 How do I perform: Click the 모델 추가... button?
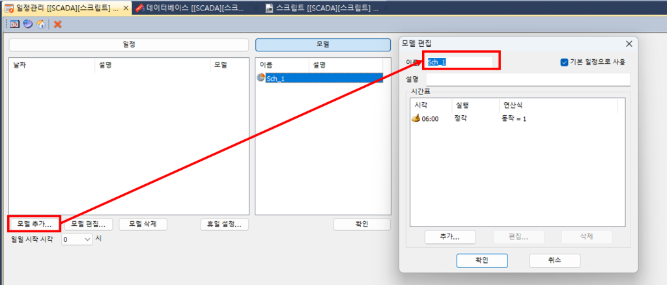coord(35,224)
